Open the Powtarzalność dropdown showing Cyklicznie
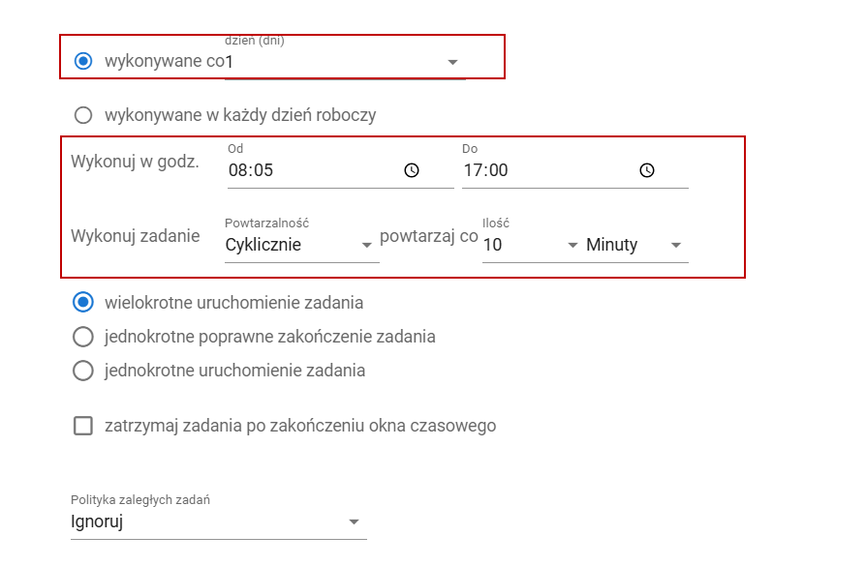Viewport: 866px width, 566px height. click(301, 245)
